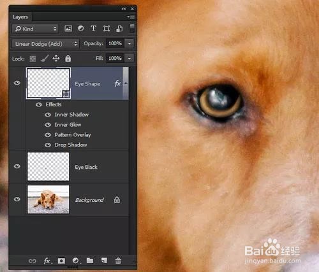Create new fill or adjustment layer

tap(76, 261)
